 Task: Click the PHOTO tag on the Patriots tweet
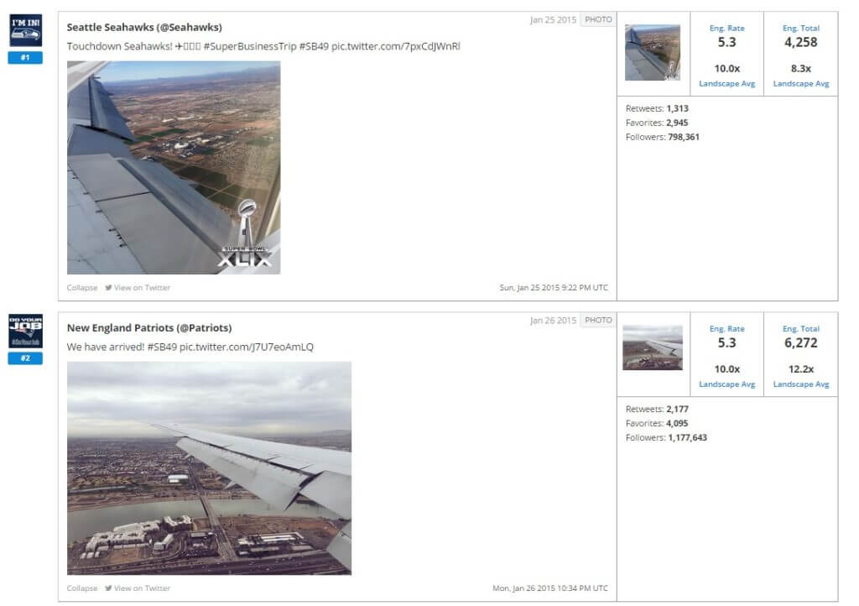click(598, 321)
